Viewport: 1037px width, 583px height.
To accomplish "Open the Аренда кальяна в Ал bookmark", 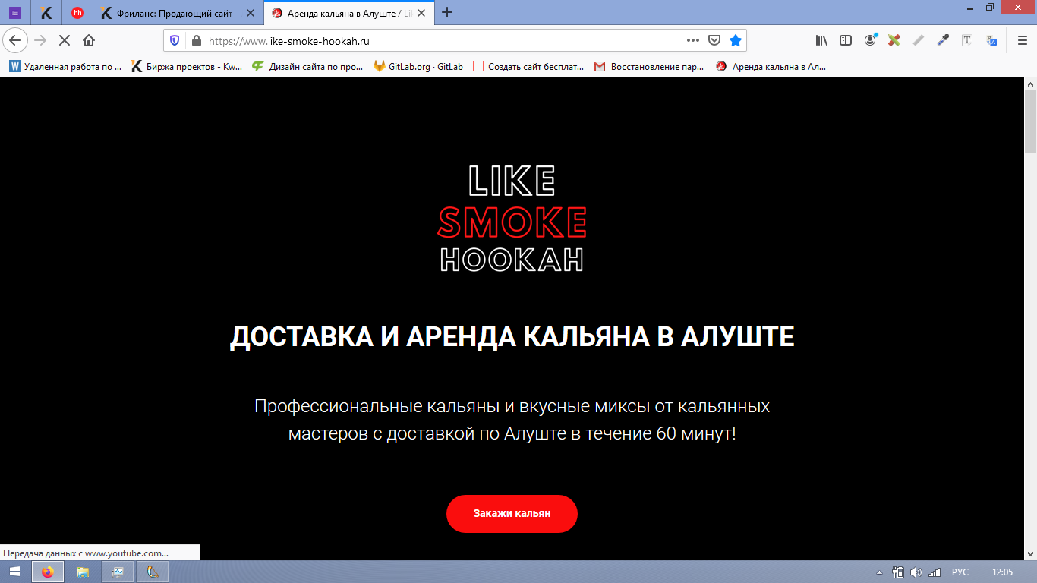I will tap(771, 67).
